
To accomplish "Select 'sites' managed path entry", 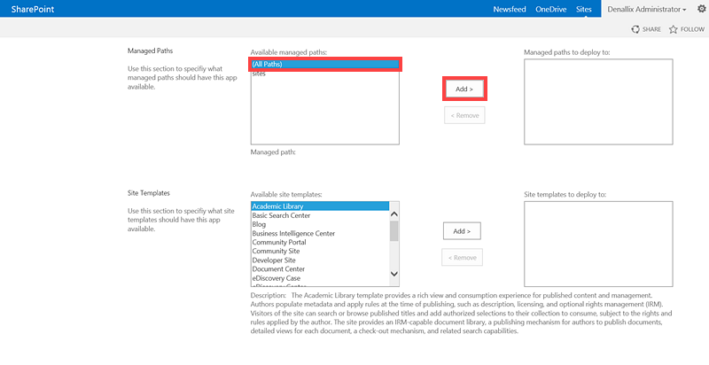I will pos(324,74).
